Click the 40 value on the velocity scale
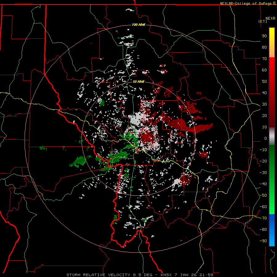277x277 pixels. [264, 93]
